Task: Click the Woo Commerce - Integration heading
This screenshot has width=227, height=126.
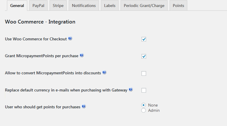Action: point(40,22)
